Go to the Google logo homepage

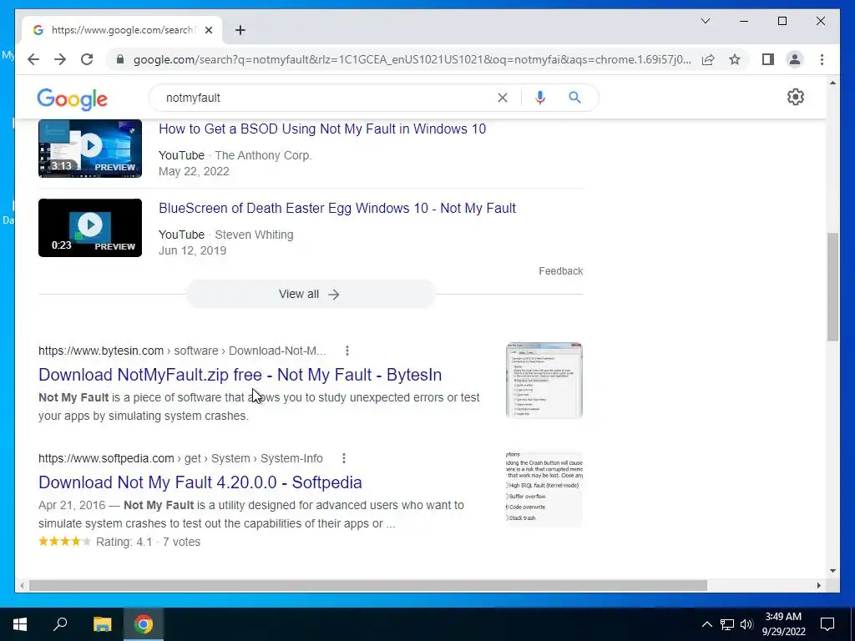point(73,98)
